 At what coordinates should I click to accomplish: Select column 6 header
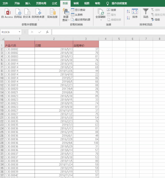[x=133, y=39]
